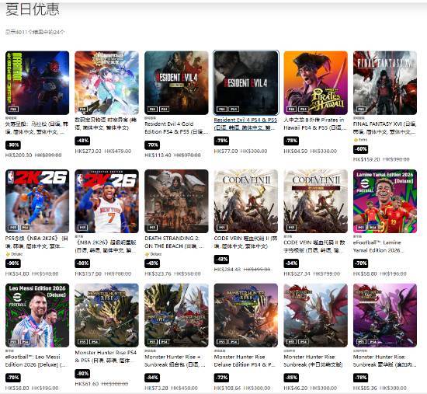The width and height of the screenshot is (427, 394).
Task: Select the Death Stranding 2 cover art
Action: [176, 201]
